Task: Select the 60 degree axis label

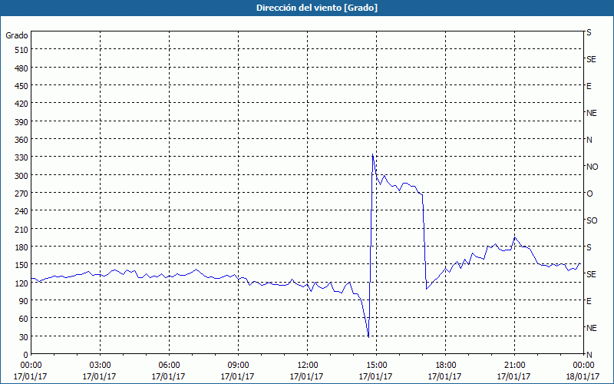Action: click(x=24, y=319)
